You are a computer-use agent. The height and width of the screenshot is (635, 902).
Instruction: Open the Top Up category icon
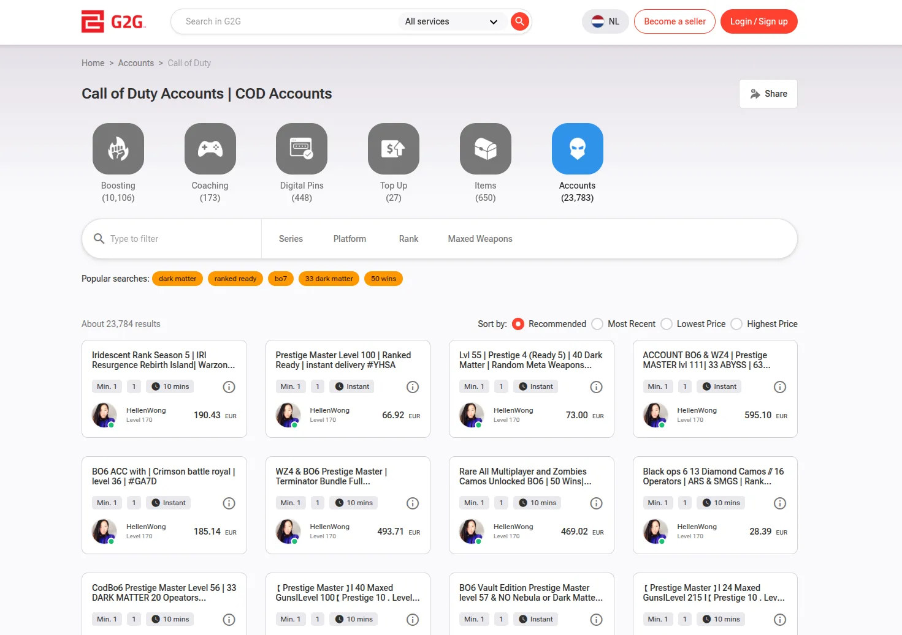tap(394, 149)
